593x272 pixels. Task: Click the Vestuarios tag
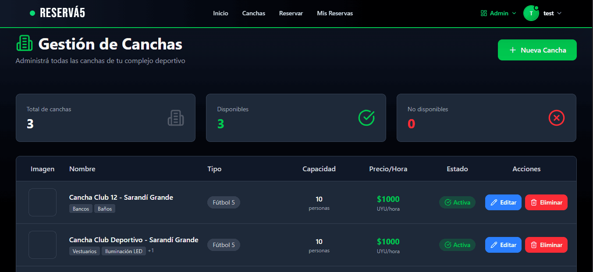coord(85,251)
